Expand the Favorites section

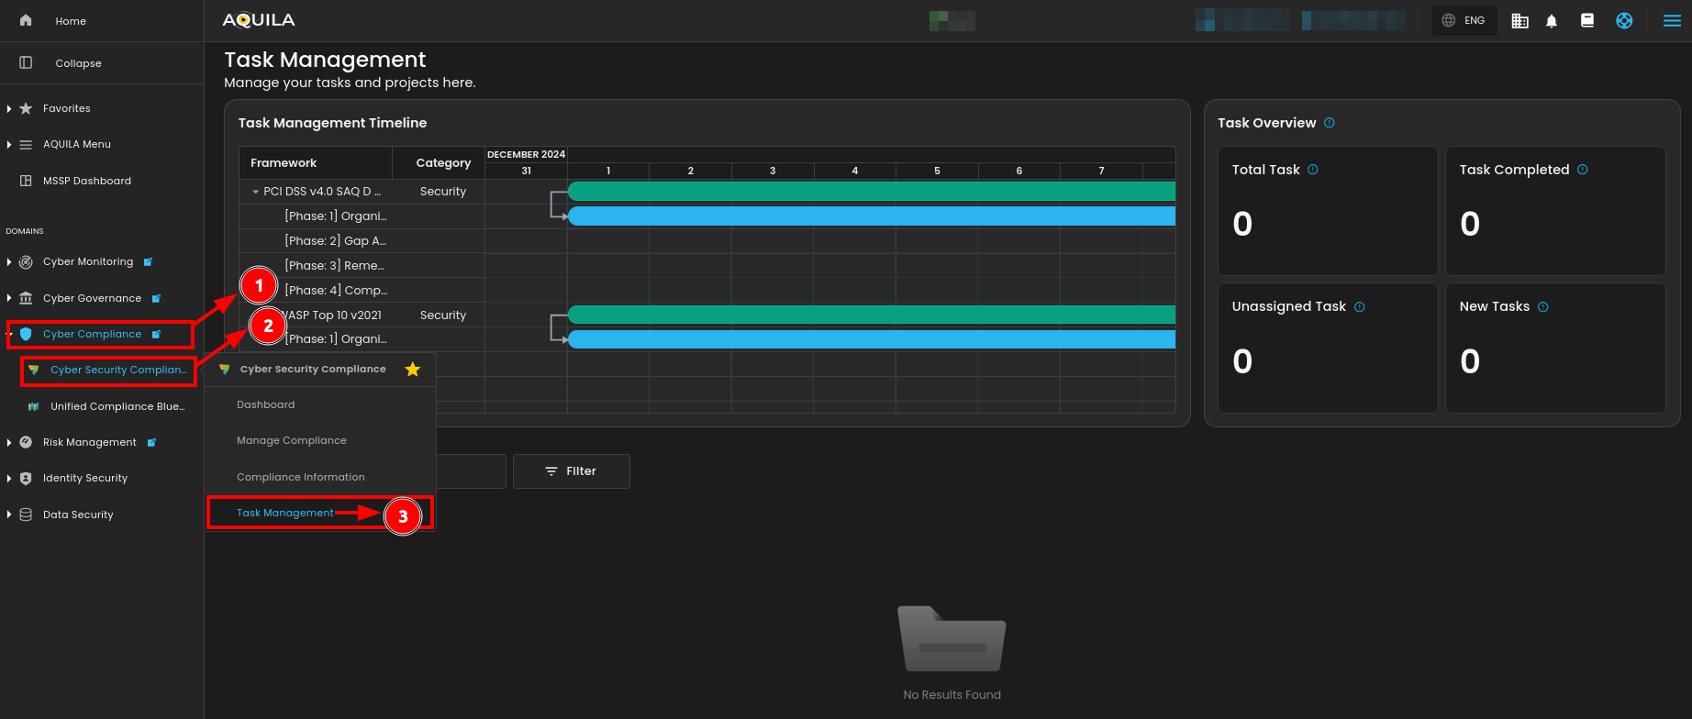pyautogui.click(x=9, y=108)
